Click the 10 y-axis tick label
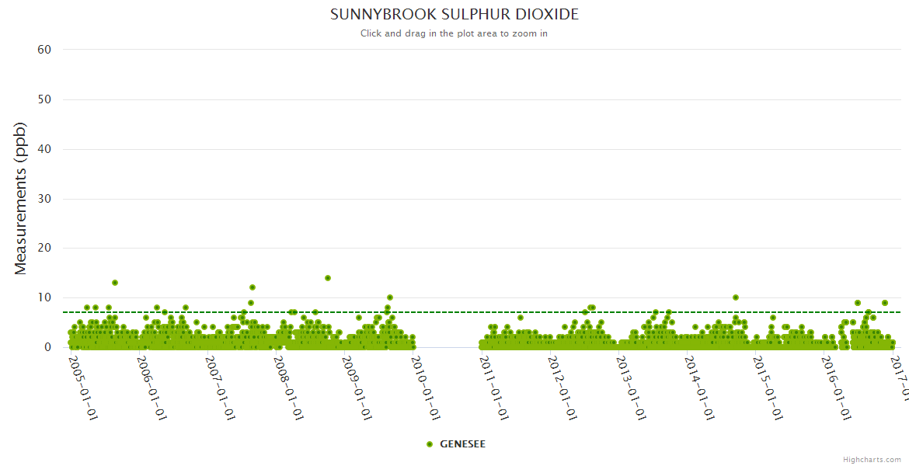This screenshot has height=466, width=909. pos(44,298)
